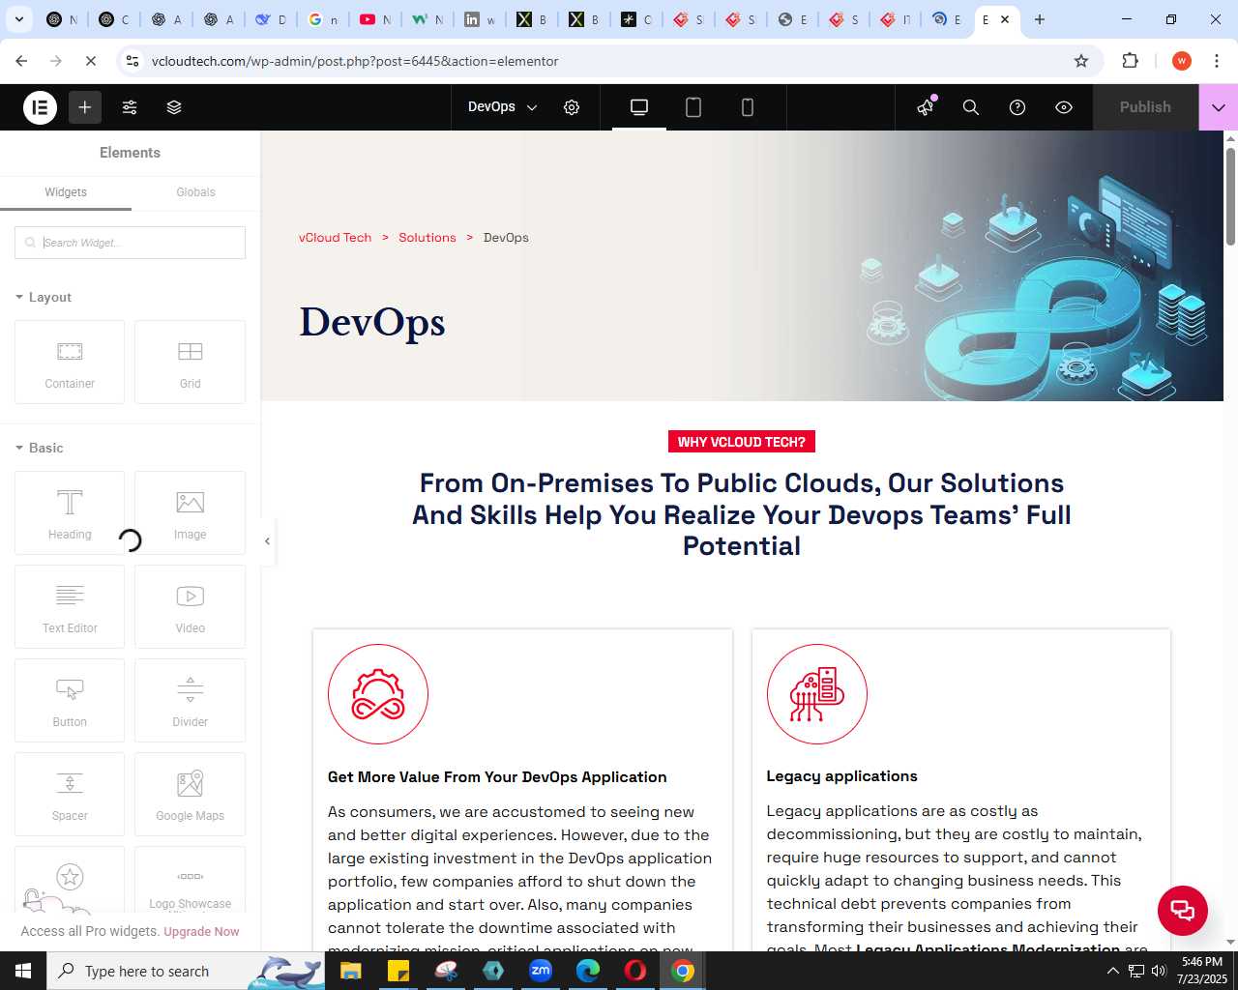Switch to mobile view mode
This screenshot has height=990, width=1238.
coord(748,107)
